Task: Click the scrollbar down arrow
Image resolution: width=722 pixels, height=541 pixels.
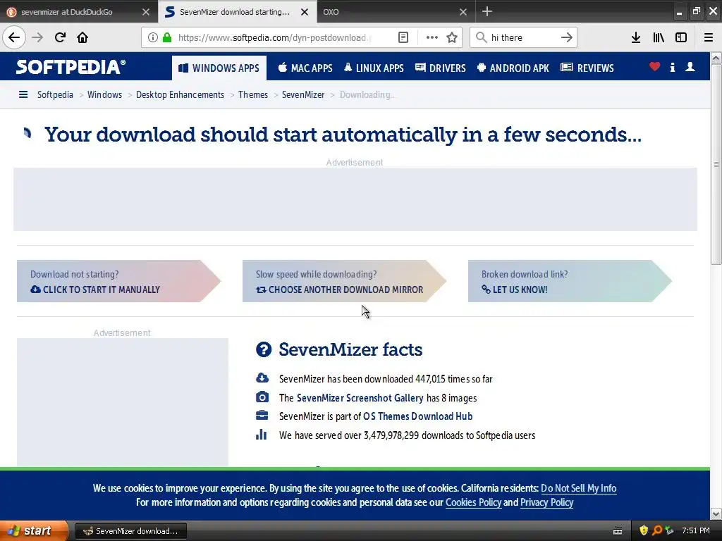Action: click(x=716, y=514)
